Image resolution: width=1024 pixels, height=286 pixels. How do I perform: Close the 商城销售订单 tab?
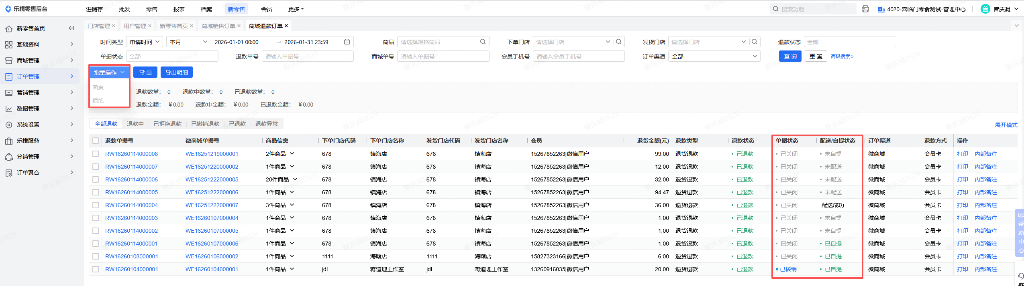click(239, 26)
